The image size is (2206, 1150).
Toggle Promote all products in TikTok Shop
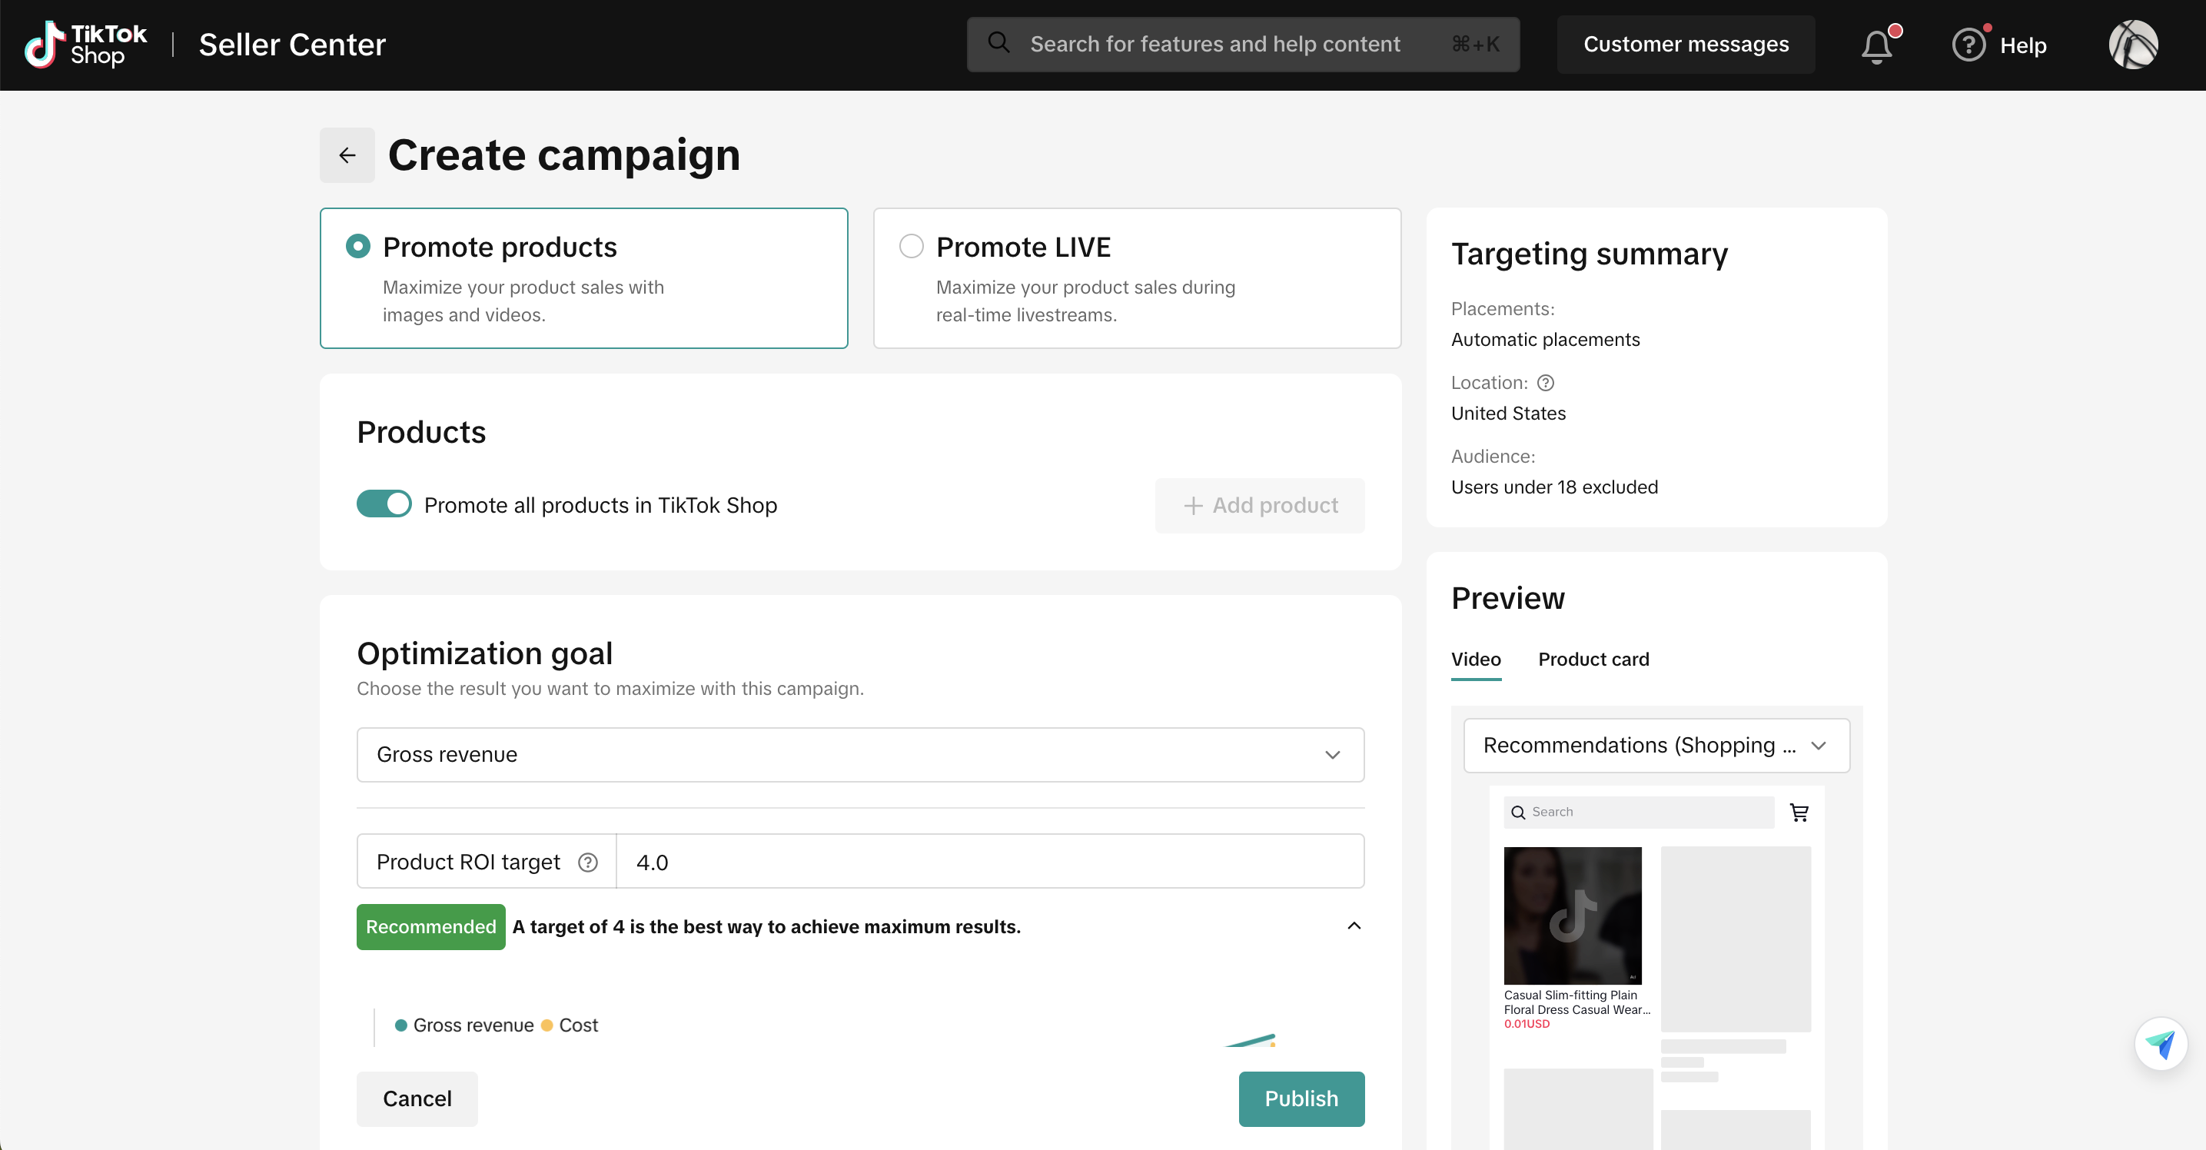tap(384, 504)
